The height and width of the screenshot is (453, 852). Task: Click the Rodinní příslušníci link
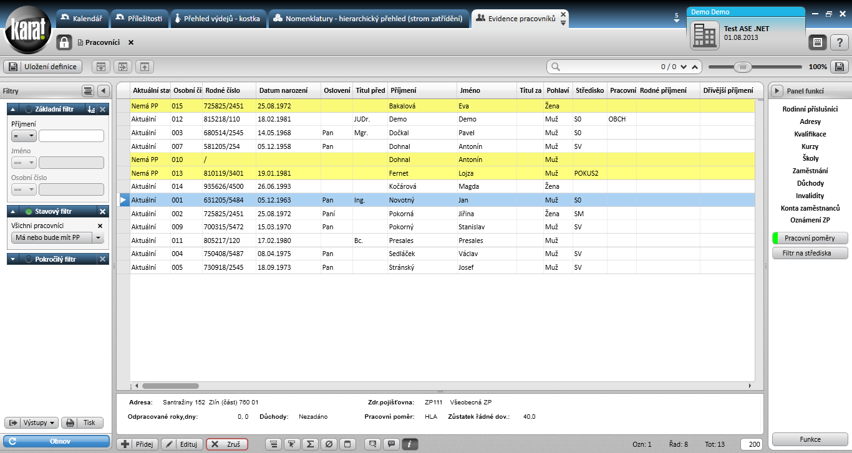click(810, 109)
